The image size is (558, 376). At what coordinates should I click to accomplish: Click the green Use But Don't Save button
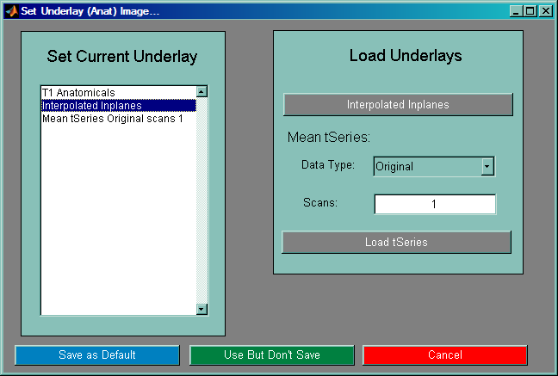[271, 355]
